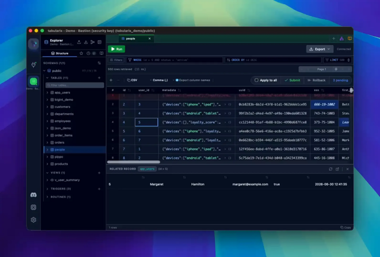Check the Apply to all checkbox
This screenshot has width=380, height=257.
click(256, 80)
